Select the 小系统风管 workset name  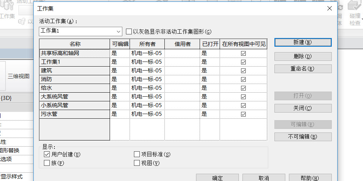click(x=74, y=105)
